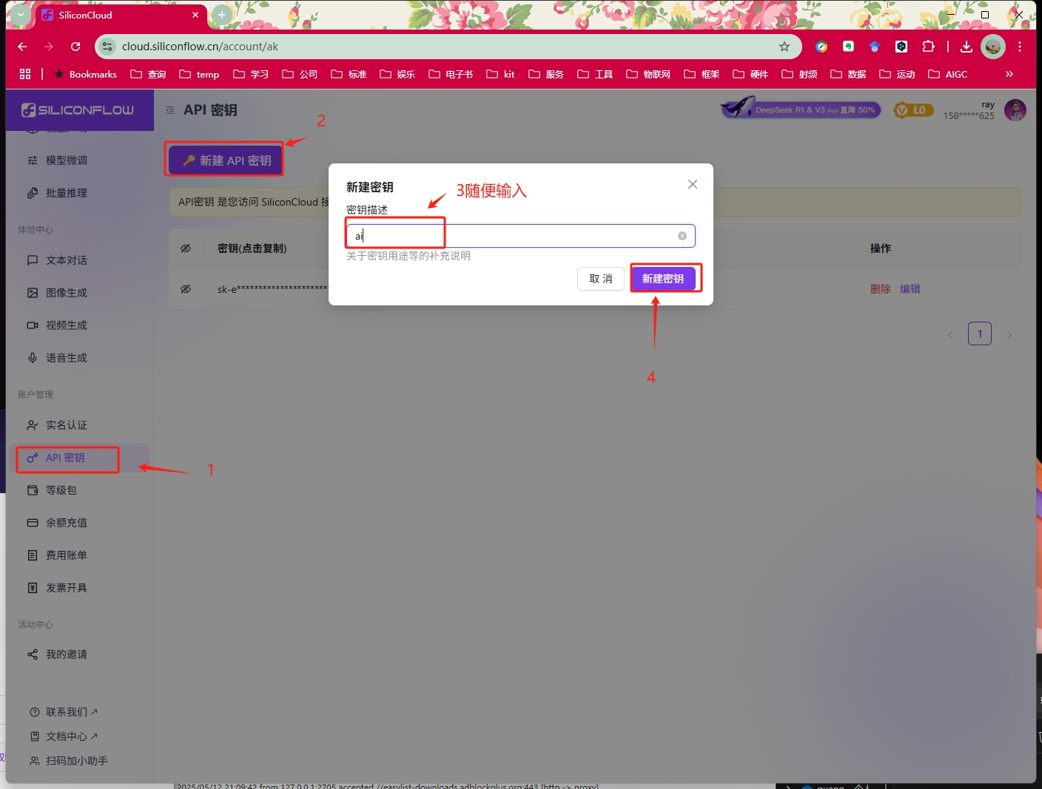Open the 公司 bookmark folder
The image size is (1042, 789).
(300, 74)
